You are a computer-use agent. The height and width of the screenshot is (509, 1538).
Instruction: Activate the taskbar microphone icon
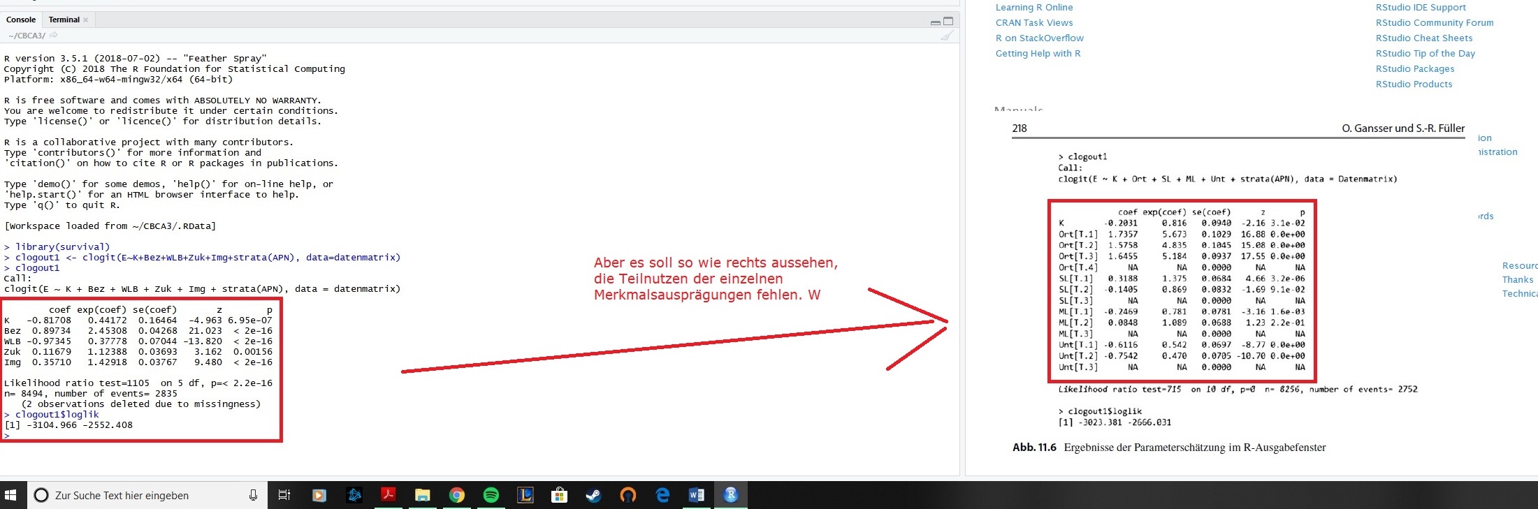pyautogui.click(x=253, y=495)
